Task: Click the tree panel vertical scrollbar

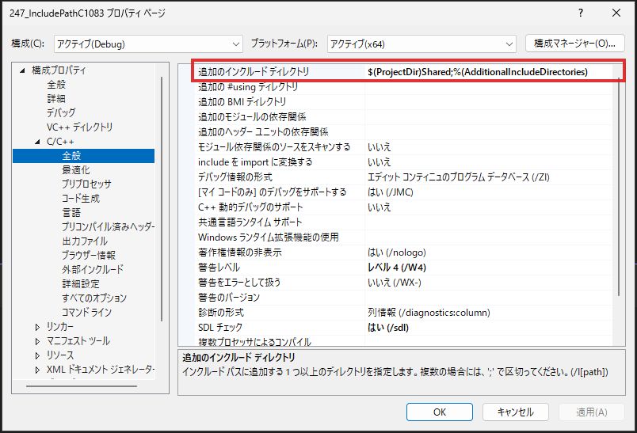Action: [x=162, y=199]
